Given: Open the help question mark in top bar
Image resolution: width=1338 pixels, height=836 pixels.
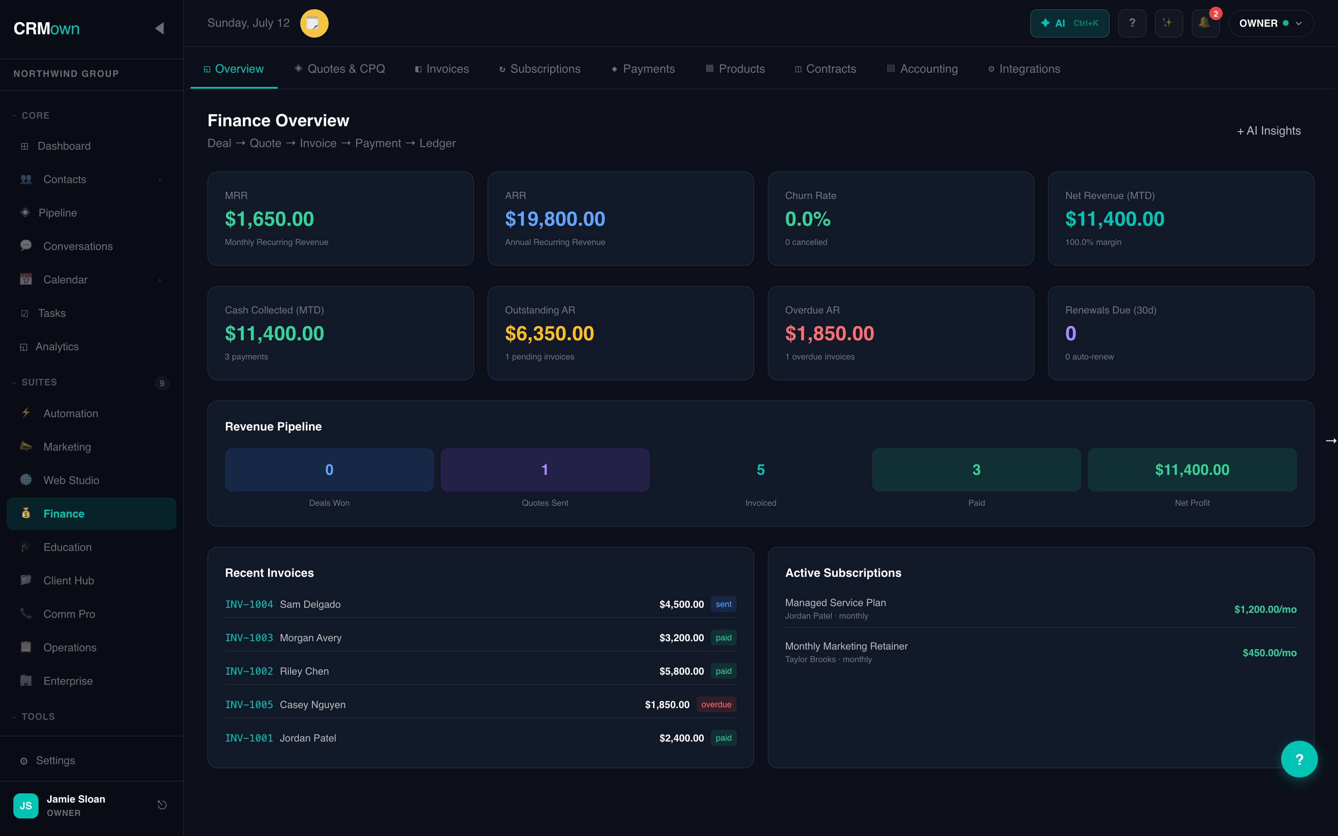Looking at the screenshot, I should coord(1132,23).
